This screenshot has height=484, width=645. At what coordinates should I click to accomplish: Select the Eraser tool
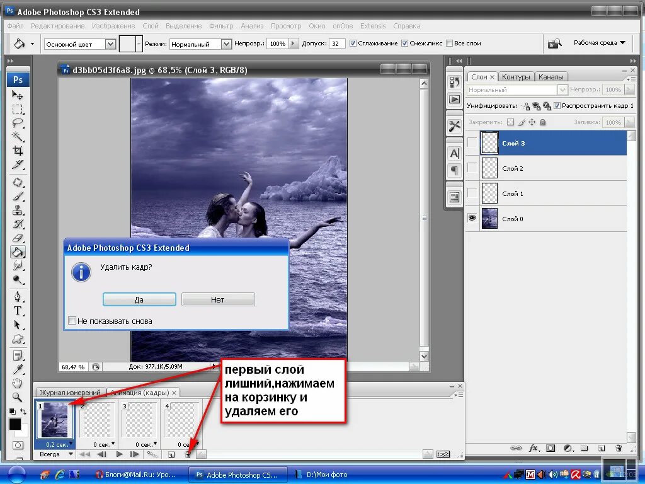pos(17,238)
